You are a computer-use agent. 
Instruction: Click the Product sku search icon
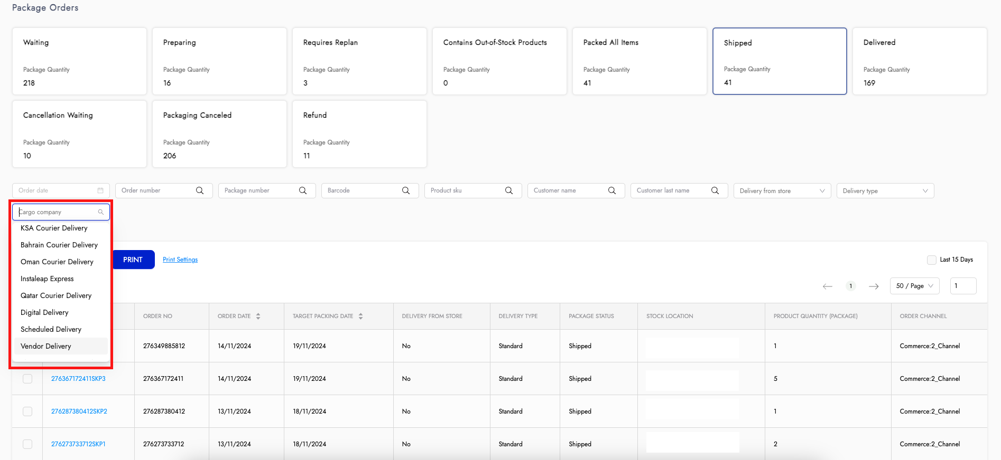[x=509, y=190]
